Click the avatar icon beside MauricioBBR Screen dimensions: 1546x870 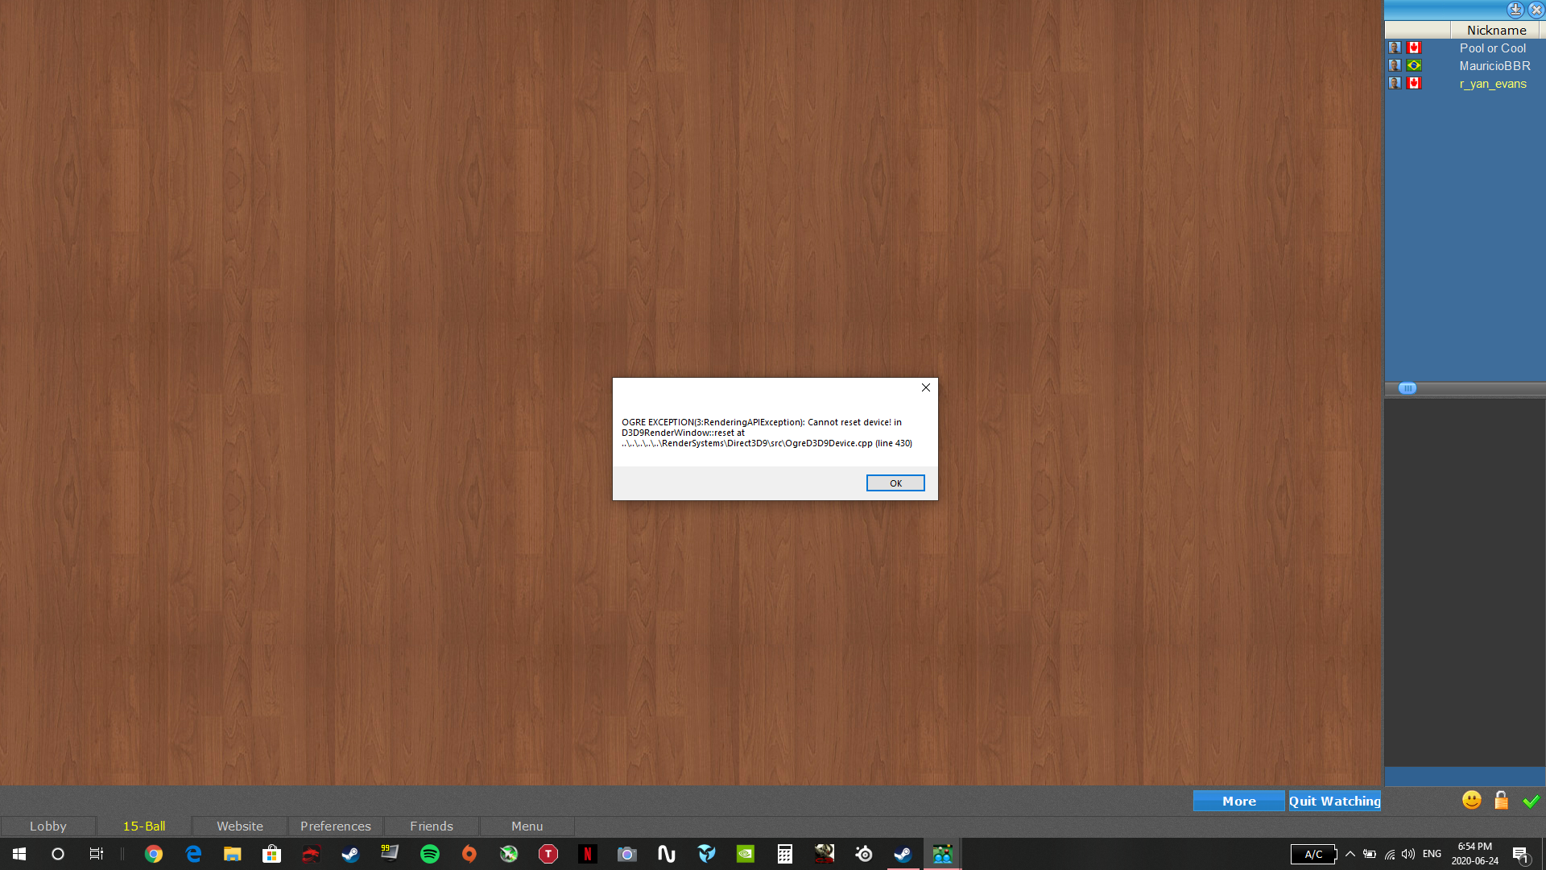click(1395, 66)
